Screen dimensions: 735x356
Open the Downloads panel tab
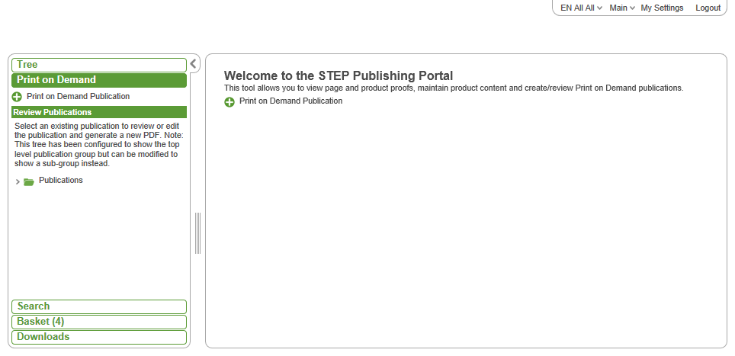click(99, 337)
